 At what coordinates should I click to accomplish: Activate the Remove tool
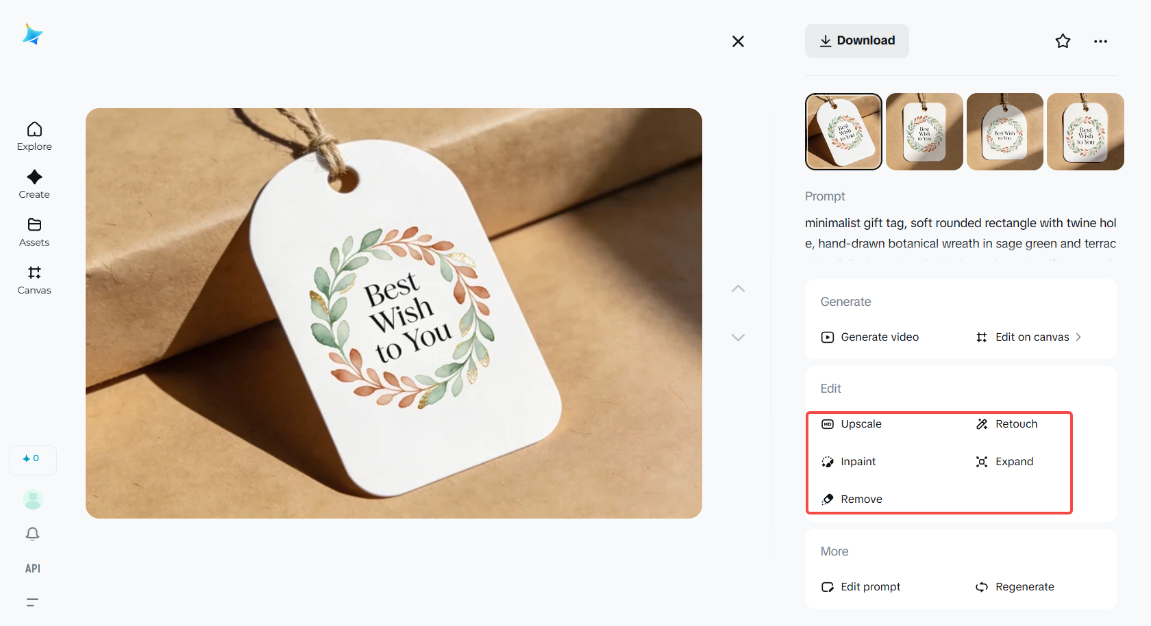tap(861, 499)
